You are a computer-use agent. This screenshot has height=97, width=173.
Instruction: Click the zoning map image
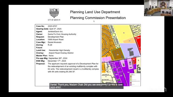[x=121, y=55]
